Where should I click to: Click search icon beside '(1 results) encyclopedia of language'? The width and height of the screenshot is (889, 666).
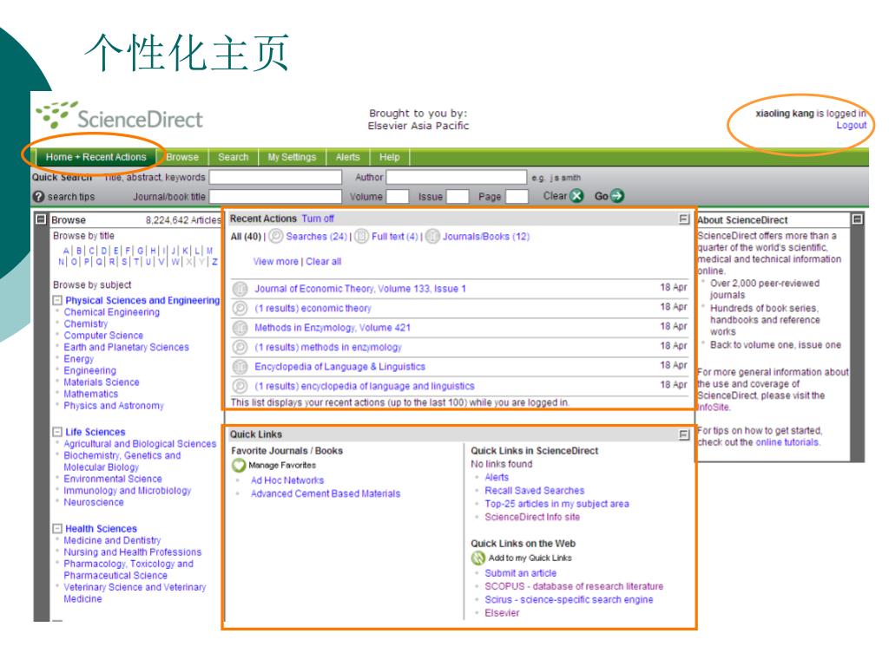pyautogui.click(x=240, y=386)
